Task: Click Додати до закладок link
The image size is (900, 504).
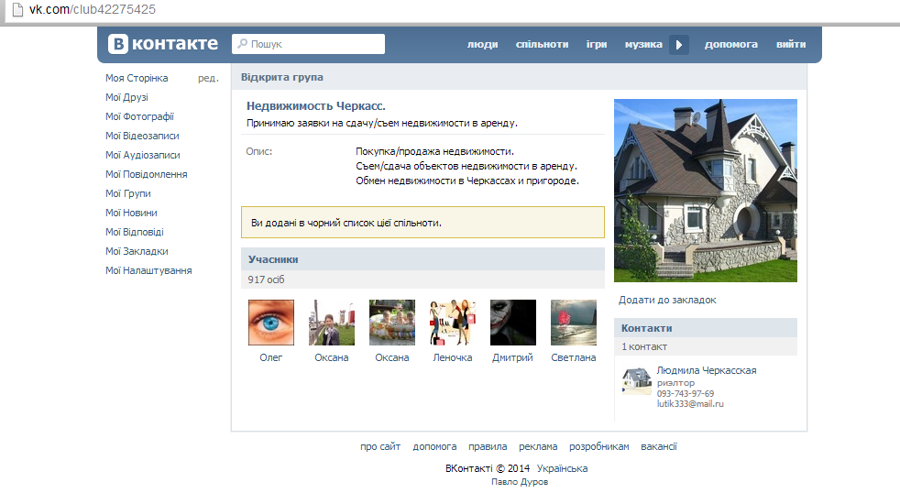Action: [667, 300]
